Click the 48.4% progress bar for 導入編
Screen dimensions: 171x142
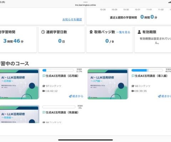[147, 70]
